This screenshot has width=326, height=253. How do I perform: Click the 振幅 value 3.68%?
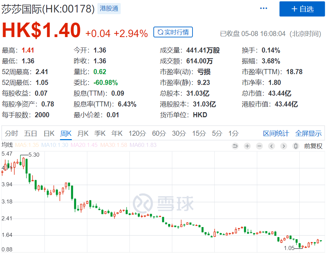point(271,61)
